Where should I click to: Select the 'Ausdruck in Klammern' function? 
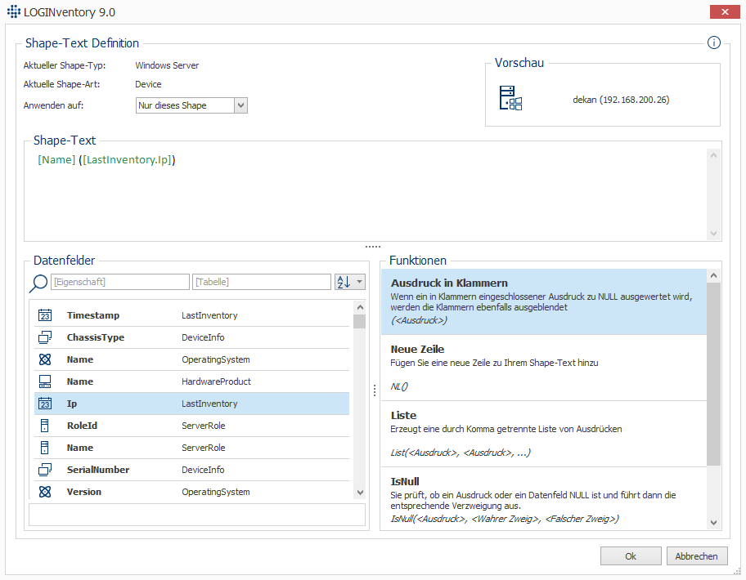[x=544, y=302]
